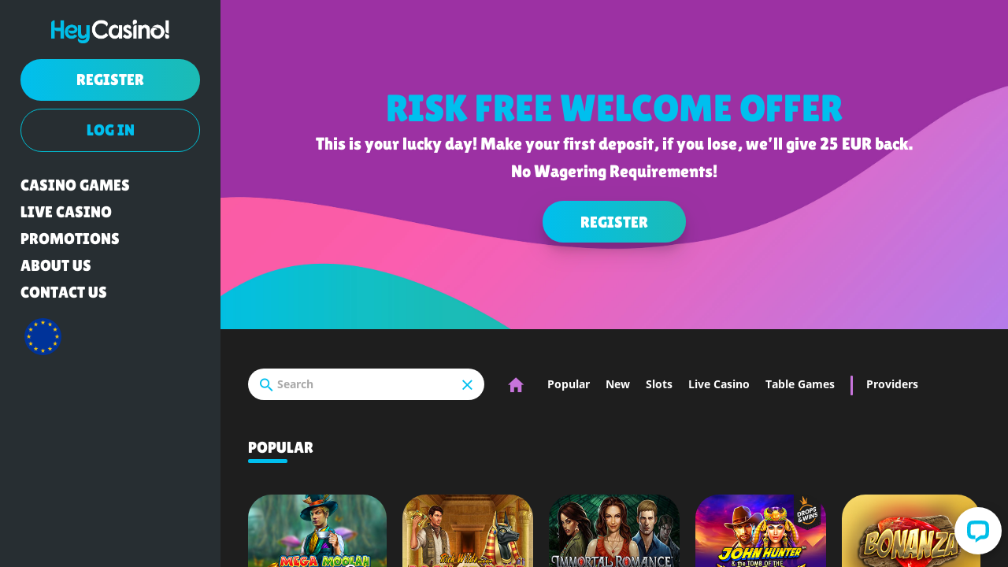The width and height of the screenshot is (1008, 567).
Task: Open the Immortal Romance game thumbnail
Action: [614, 531]
